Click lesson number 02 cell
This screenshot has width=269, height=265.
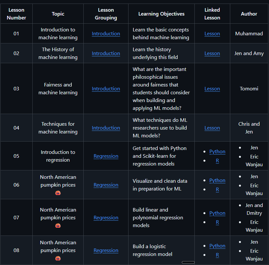point(16,53)
